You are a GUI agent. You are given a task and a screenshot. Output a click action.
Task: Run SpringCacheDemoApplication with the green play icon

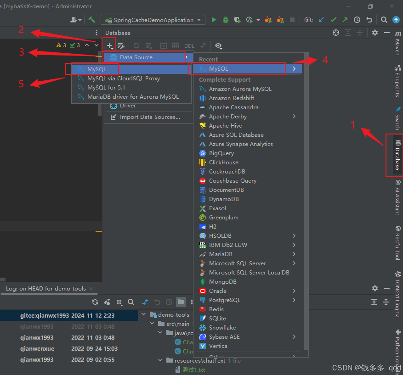pos(214,20)
